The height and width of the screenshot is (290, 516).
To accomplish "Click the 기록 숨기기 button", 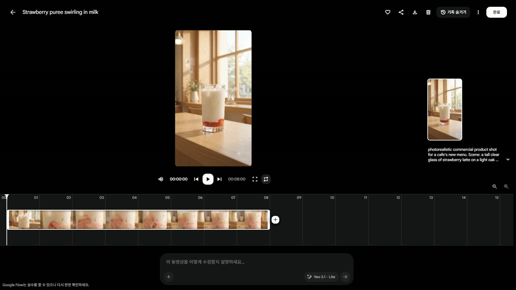I will (453, 12).
